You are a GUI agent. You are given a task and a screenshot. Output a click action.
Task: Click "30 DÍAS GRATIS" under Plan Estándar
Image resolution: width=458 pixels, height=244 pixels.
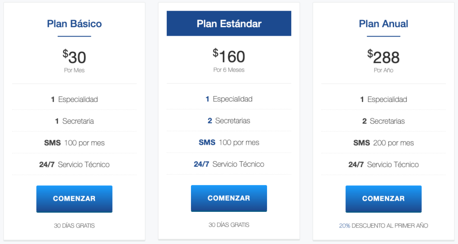tap(229, 225)
